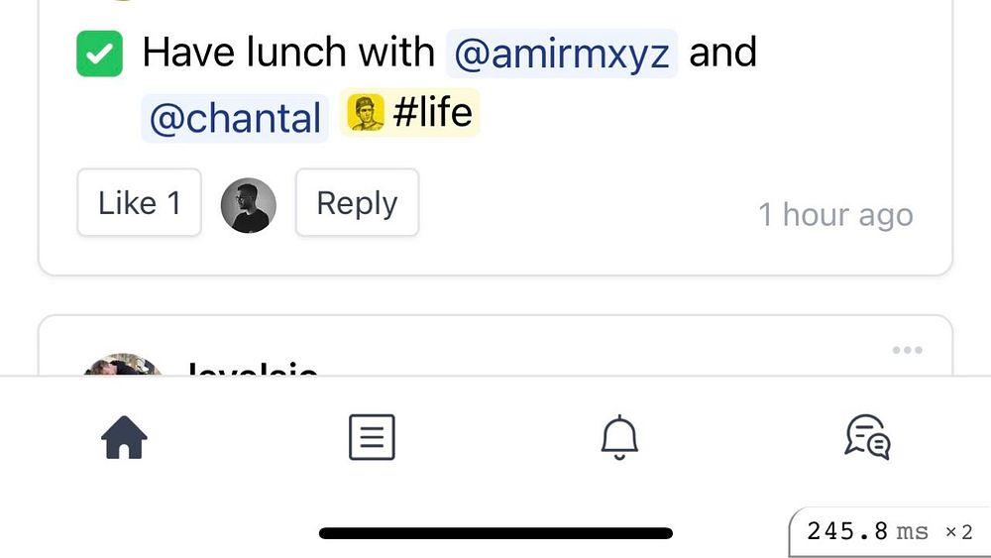View the avatar of user who liked
Image resolution: width=991 pixels, height=558 pixels.
pos(248,205)
